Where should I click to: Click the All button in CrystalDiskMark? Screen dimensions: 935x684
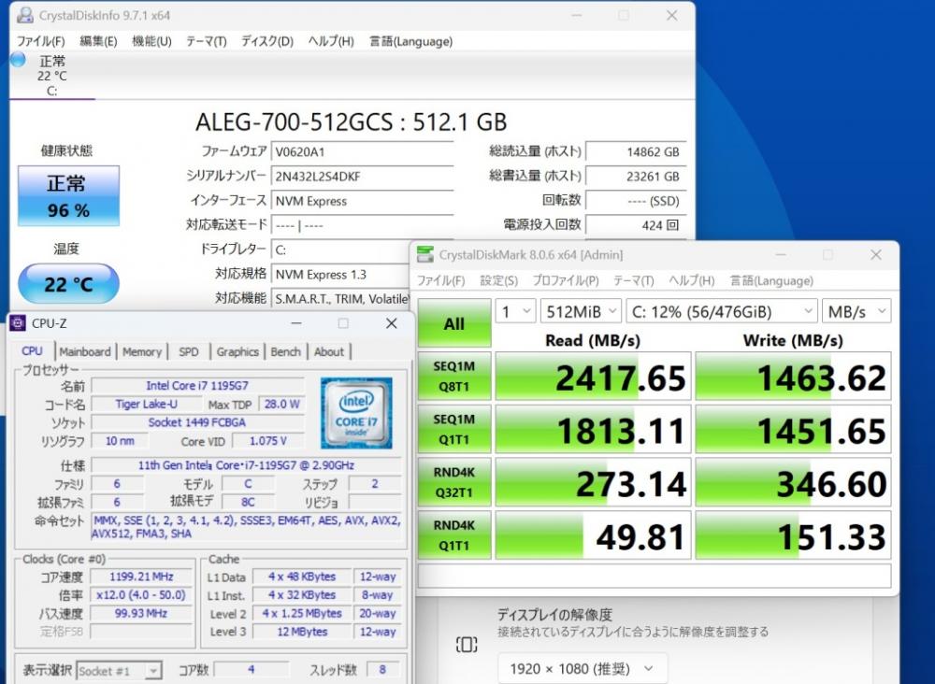pos(454,323)
